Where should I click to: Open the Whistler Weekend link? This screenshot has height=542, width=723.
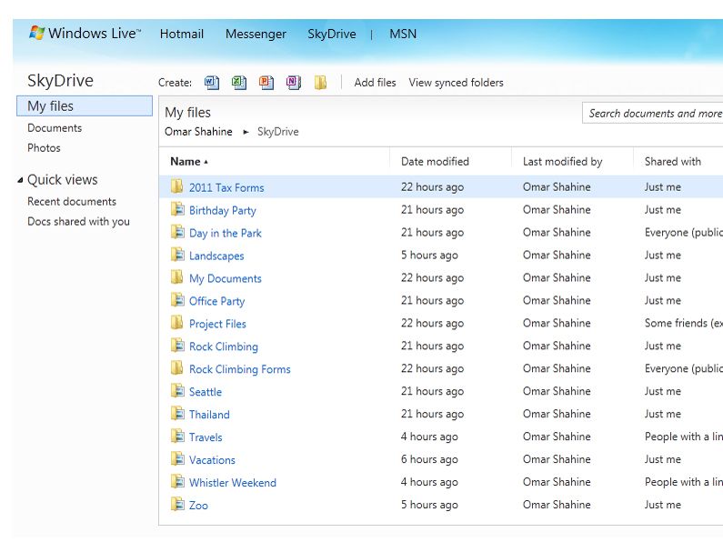pyautogui.click(x=233, y=483)
